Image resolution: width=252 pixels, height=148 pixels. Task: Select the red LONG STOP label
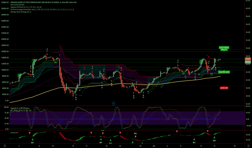tap(224, 88)
